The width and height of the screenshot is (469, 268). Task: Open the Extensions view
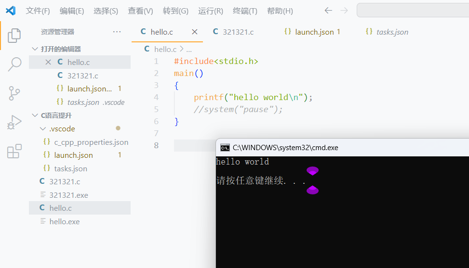14,151
